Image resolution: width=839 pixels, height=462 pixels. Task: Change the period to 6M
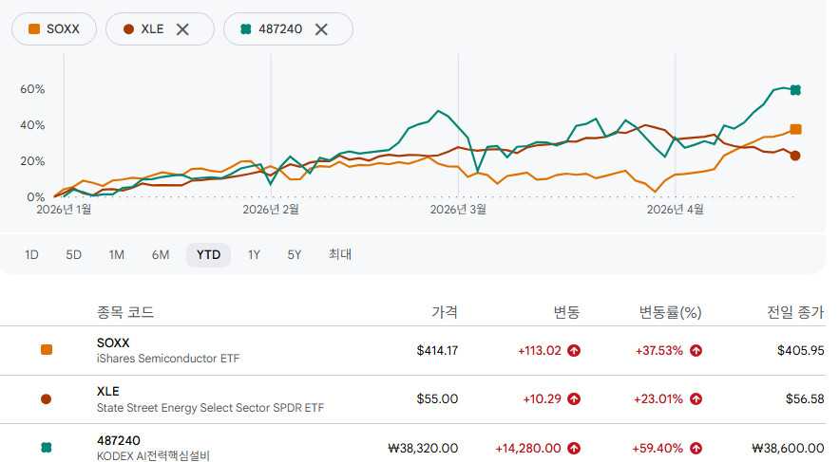pos(160,254)
